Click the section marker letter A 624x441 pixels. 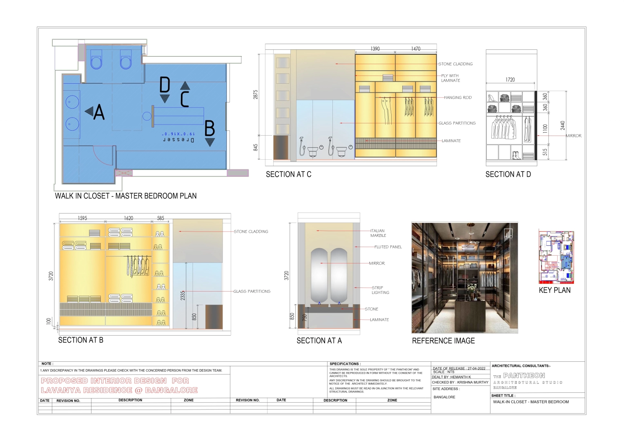pyautogui.click(x=98, y=112)
